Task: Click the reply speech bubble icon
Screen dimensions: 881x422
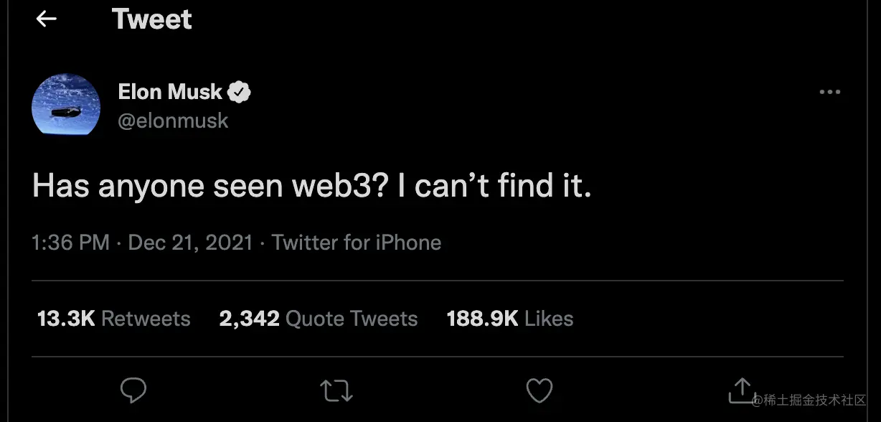Action: click(x=133, y=390)
